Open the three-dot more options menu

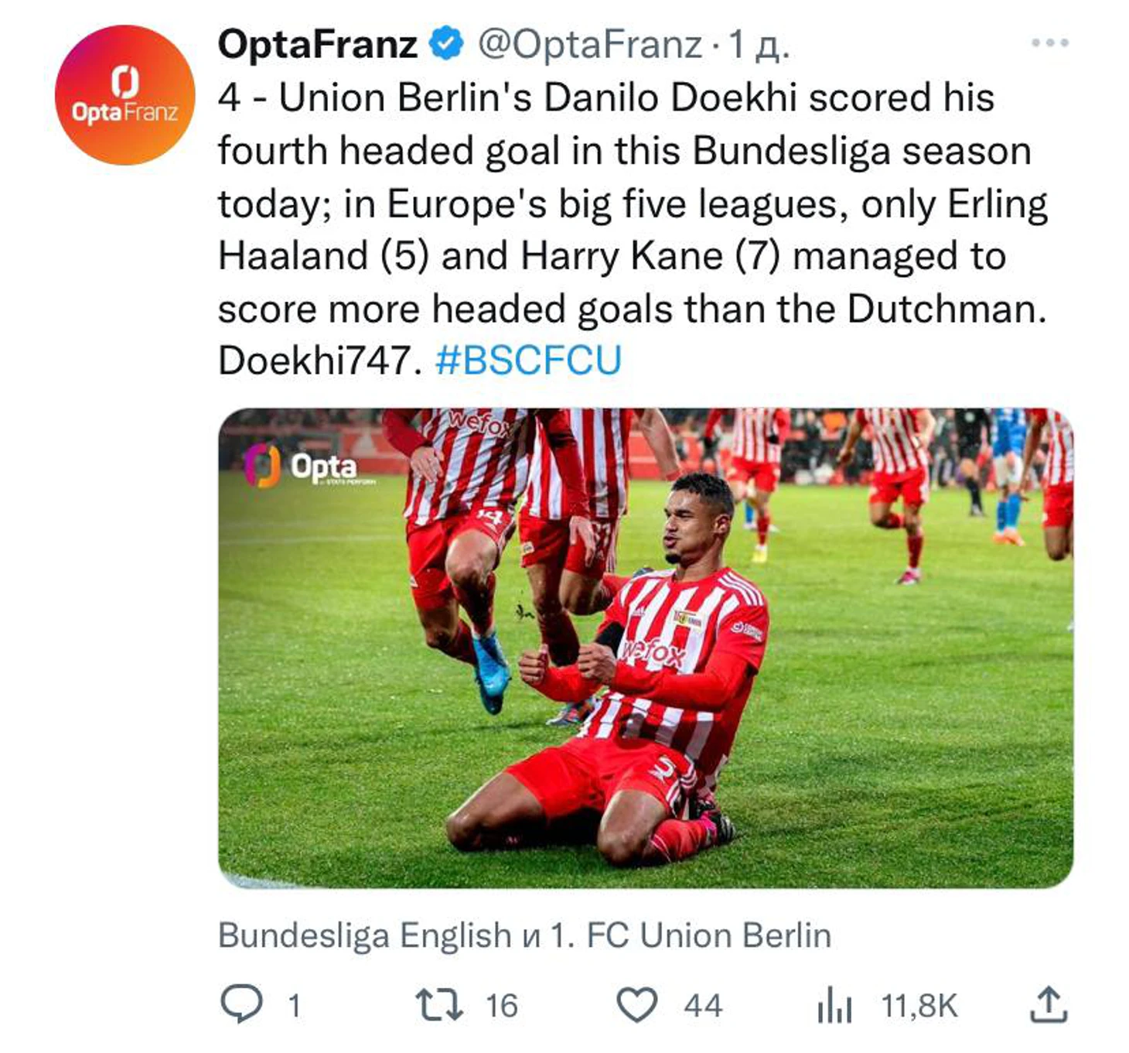(1049, 43)
